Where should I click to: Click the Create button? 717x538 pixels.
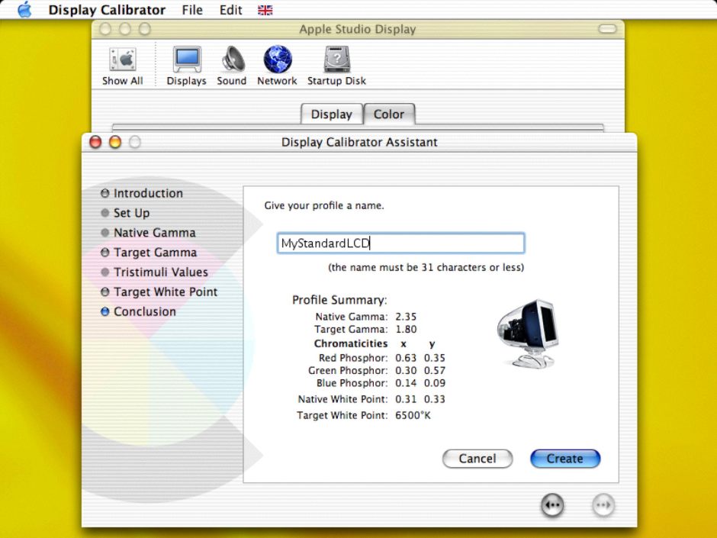click(565, 459)
